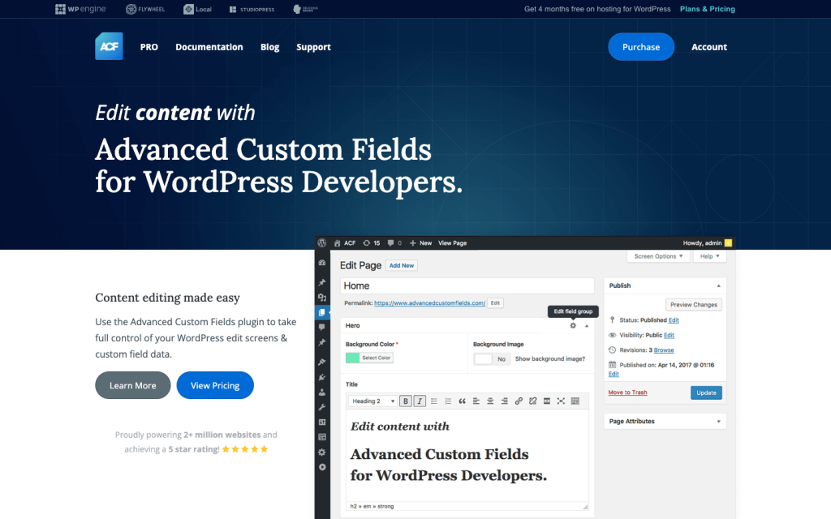
Task: Expand the Screen Options panel
Action: [x=658, y=256]
